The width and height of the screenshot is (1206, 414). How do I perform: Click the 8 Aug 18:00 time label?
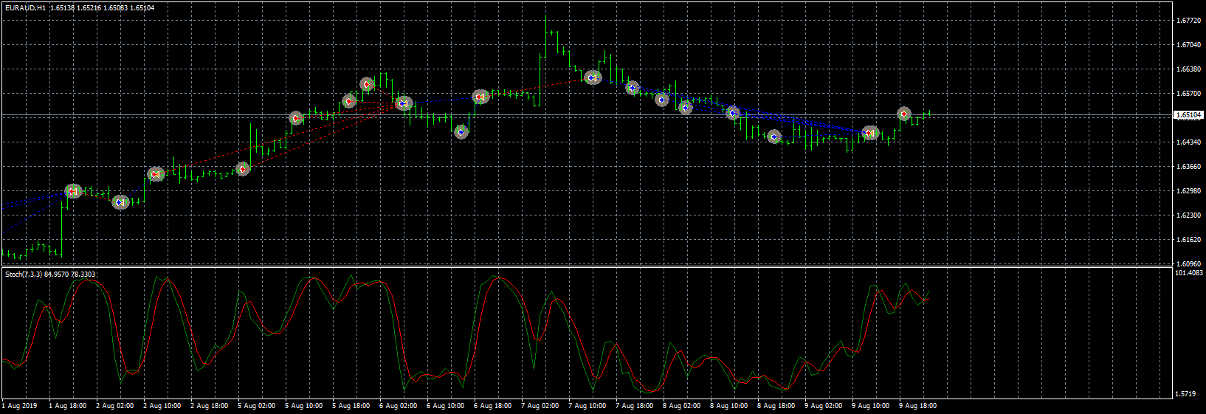[x=776, y=406]
